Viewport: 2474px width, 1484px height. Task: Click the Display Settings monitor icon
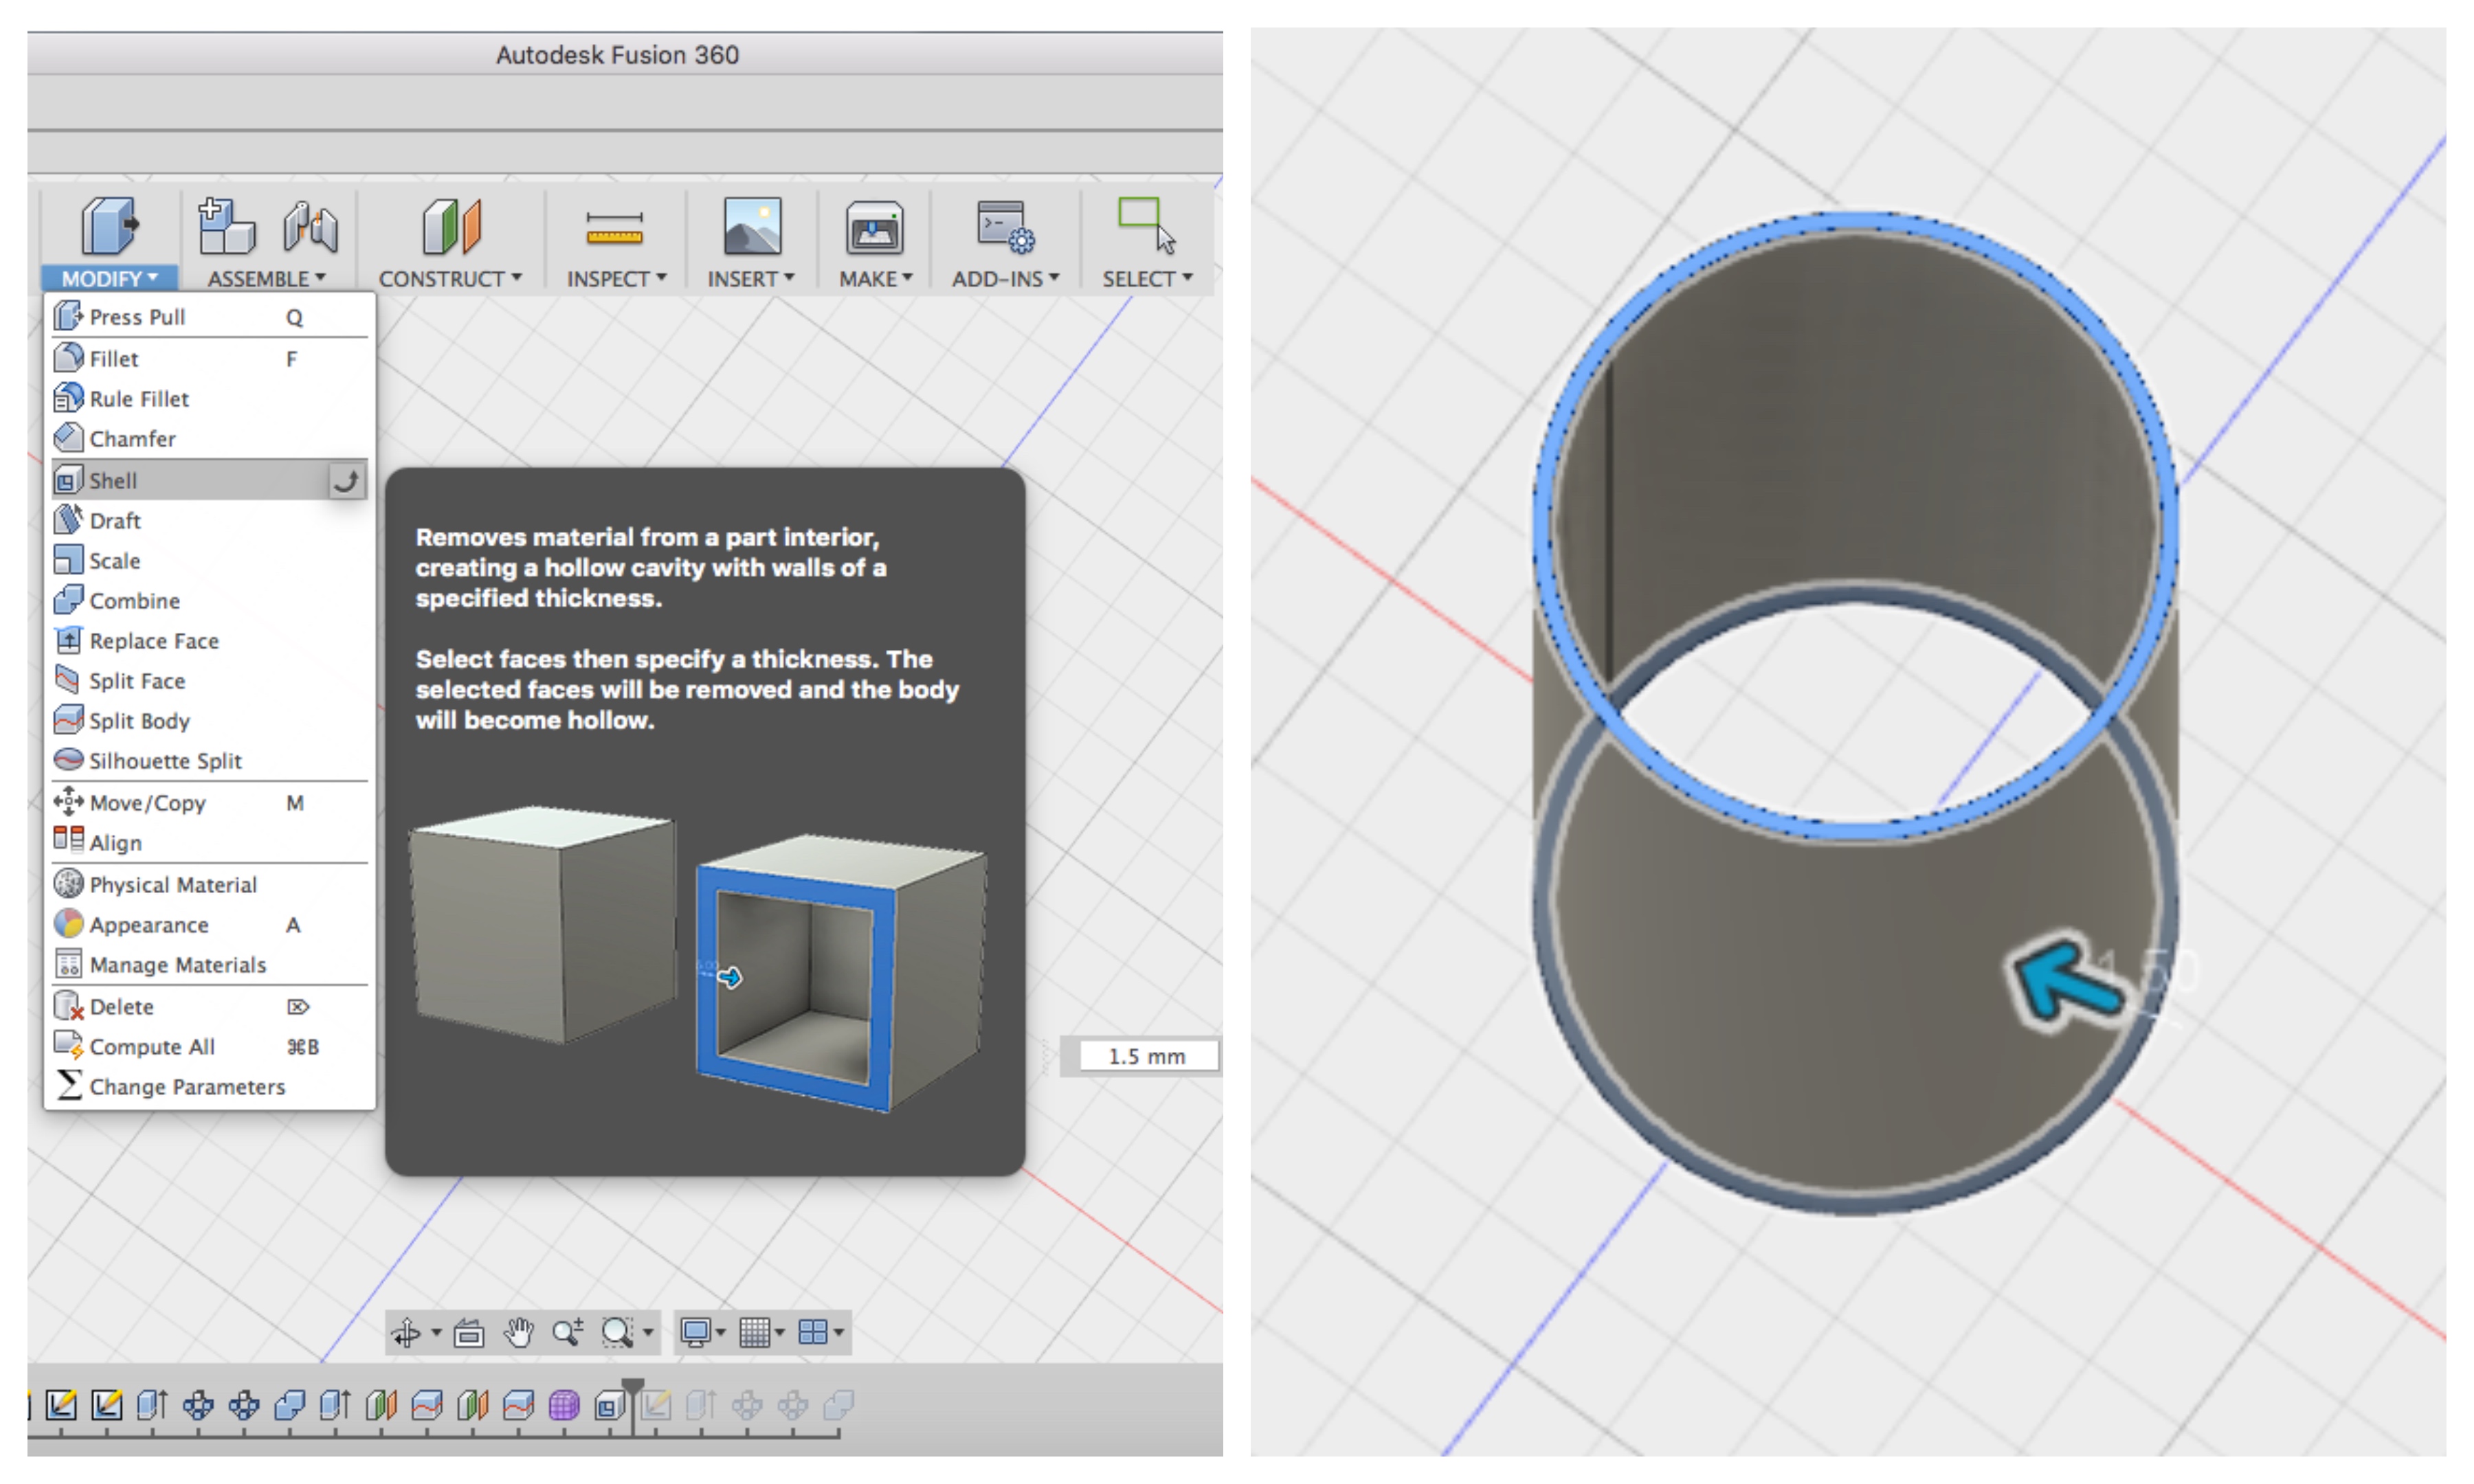pyautogui.click(x=695, y=1332)
